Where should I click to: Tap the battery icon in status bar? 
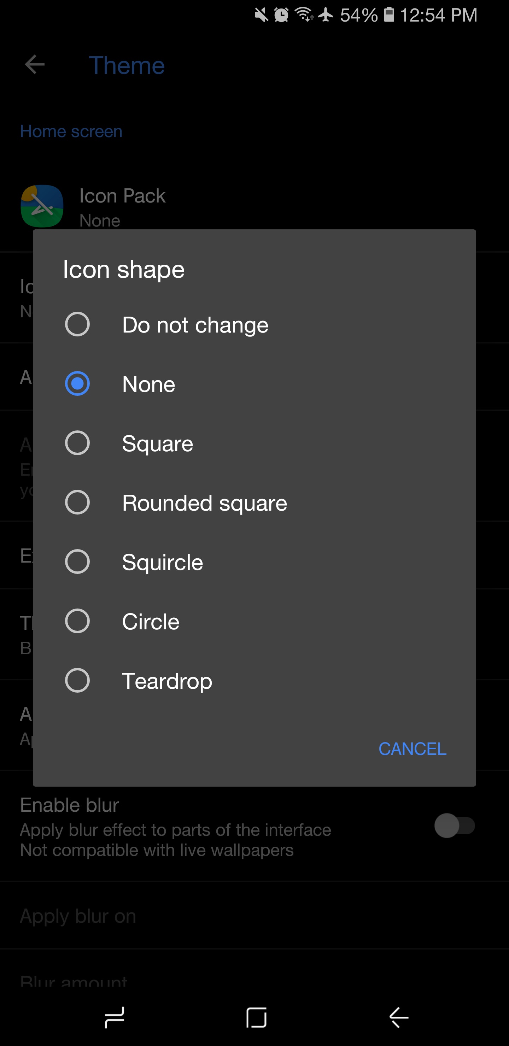[389, 14]
